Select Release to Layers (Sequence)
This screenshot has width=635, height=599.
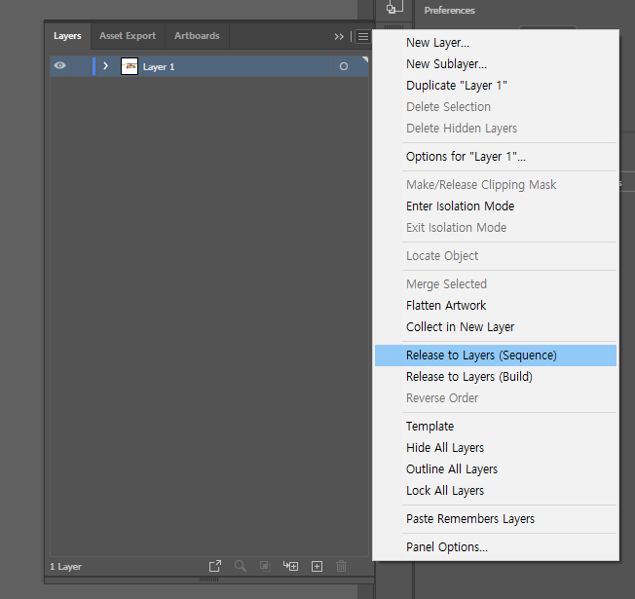[x=496, y=356]
